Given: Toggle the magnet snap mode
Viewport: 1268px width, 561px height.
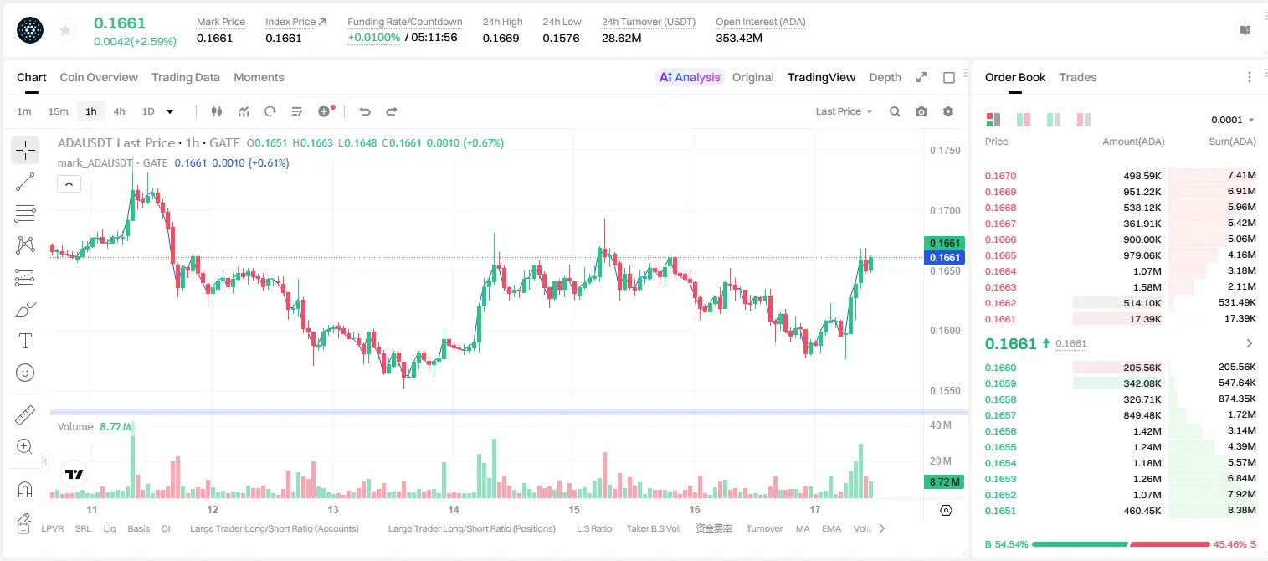Looking at the screenshot, I should tap(25, 490).
